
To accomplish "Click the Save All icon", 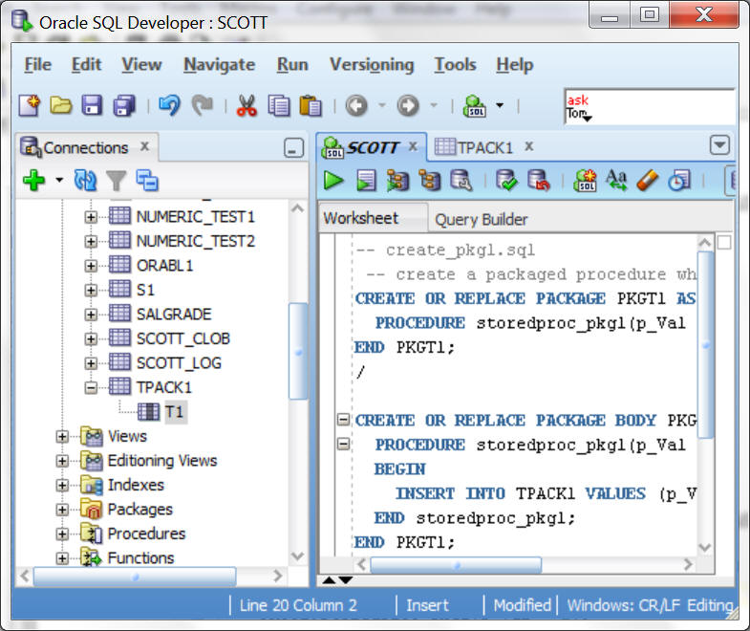I will click(124, 106).
